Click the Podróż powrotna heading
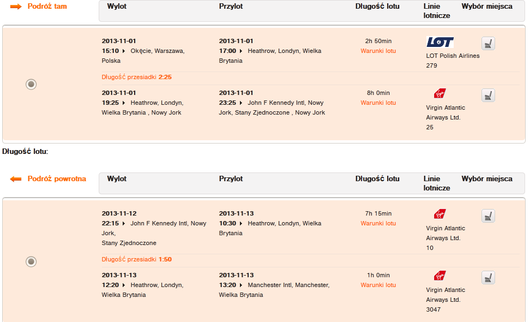Image resolution: width=530 pixels, height=322 pixels. coord(57,178)
